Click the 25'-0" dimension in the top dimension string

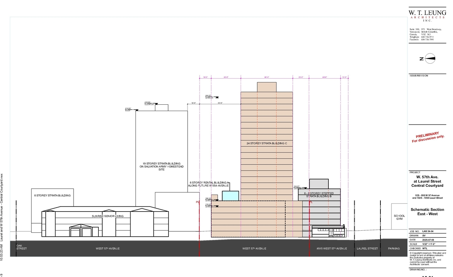click(301, 77)
